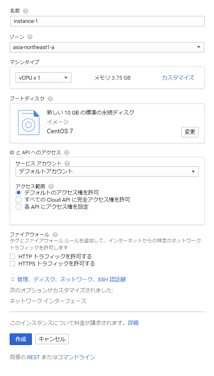Image resolution: width=214 pixels, height=376 pixels.
Task: Open the vCPU x 1 machine type dropdown
Action: pos(43,77)
